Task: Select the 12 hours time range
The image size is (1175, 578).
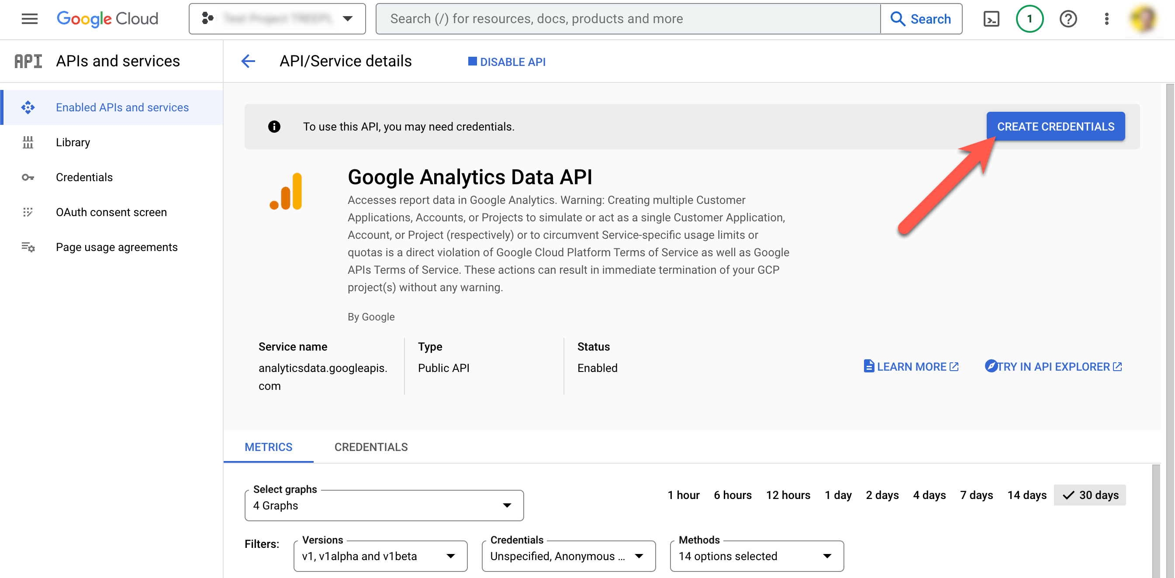Action: (x=788, y=495)
